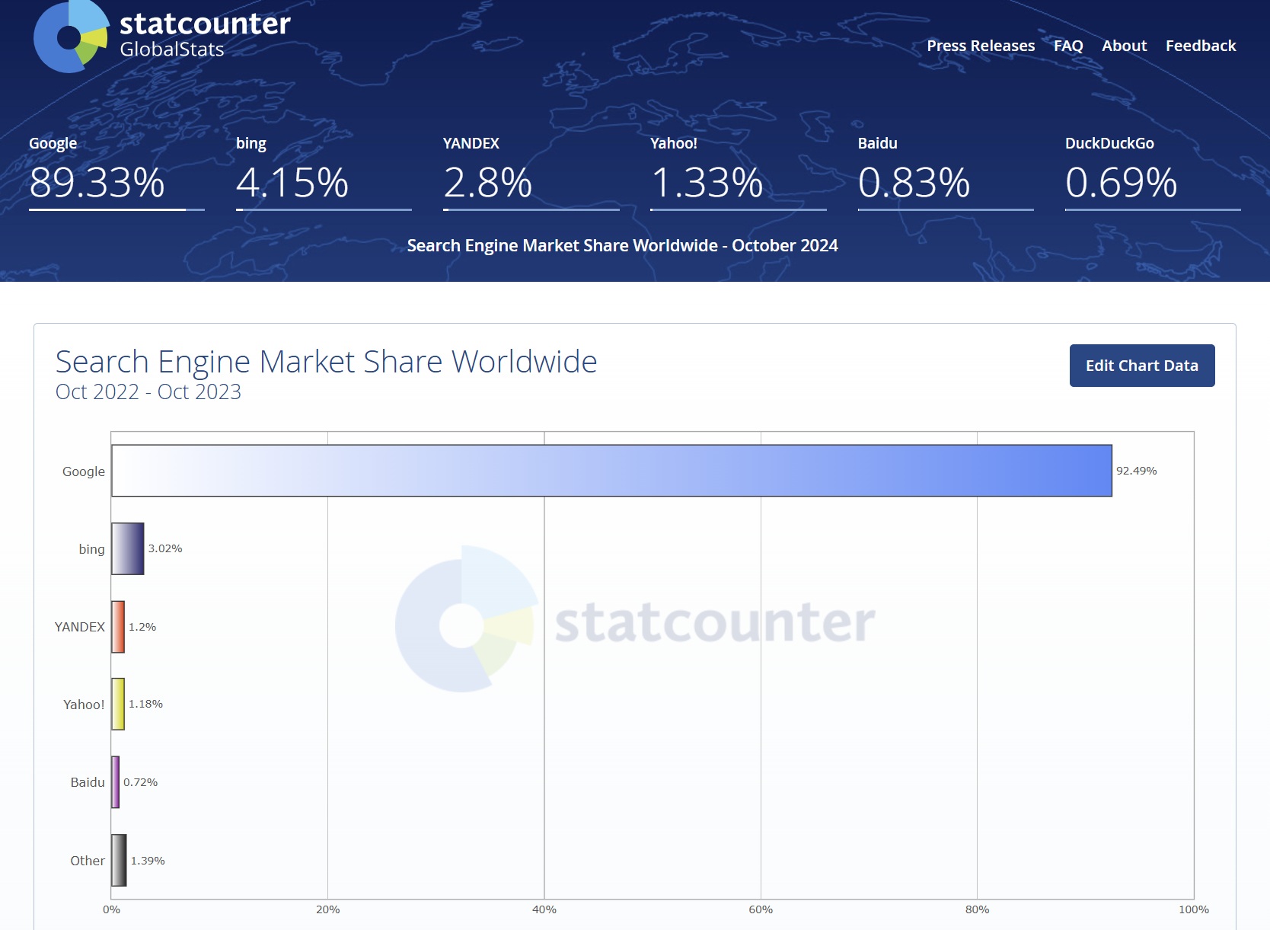Select the Baidu 0.83% stat
Image resolution: width=1270 pixels, height=930 pixels.
click(x=946, y=172)
